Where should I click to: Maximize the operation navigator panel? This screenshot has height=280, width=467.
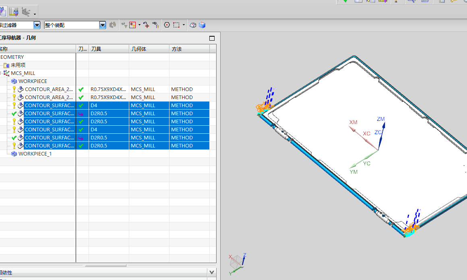tap(212, 38)
